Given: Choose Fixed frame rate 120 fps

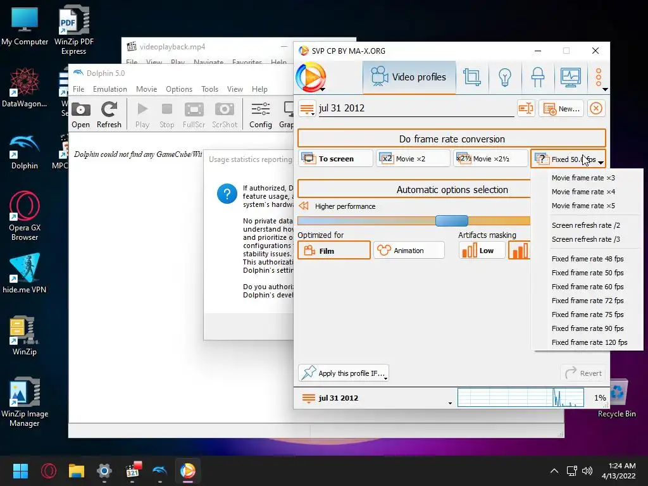Looking at the screenshot, I should click(x=589, y=342).
